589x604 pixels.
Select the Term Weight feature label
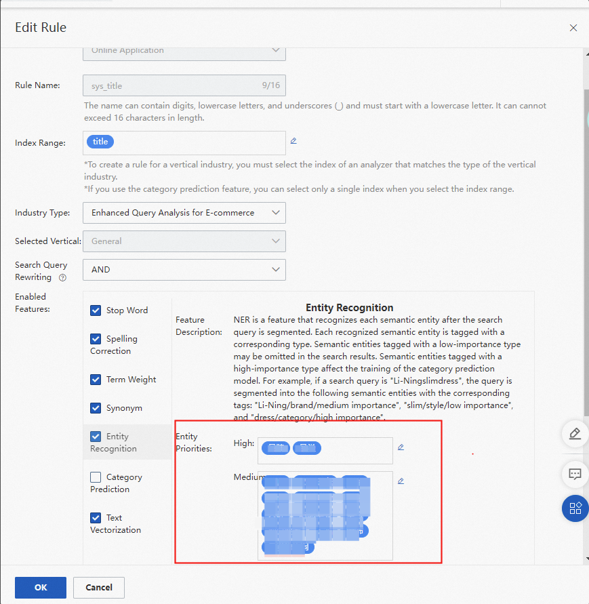(x=131, y=380)
